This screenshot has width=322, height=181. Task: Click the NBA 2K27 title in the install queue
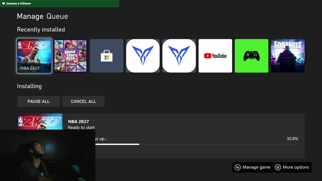coord(78,122)
